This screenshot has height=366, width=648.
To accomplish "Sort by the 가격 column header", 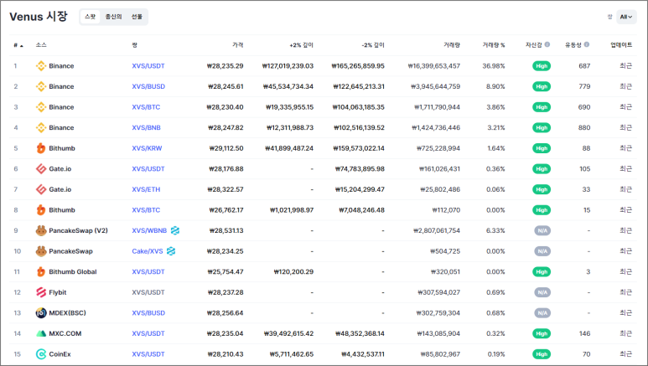I will [x=237, y=45].
